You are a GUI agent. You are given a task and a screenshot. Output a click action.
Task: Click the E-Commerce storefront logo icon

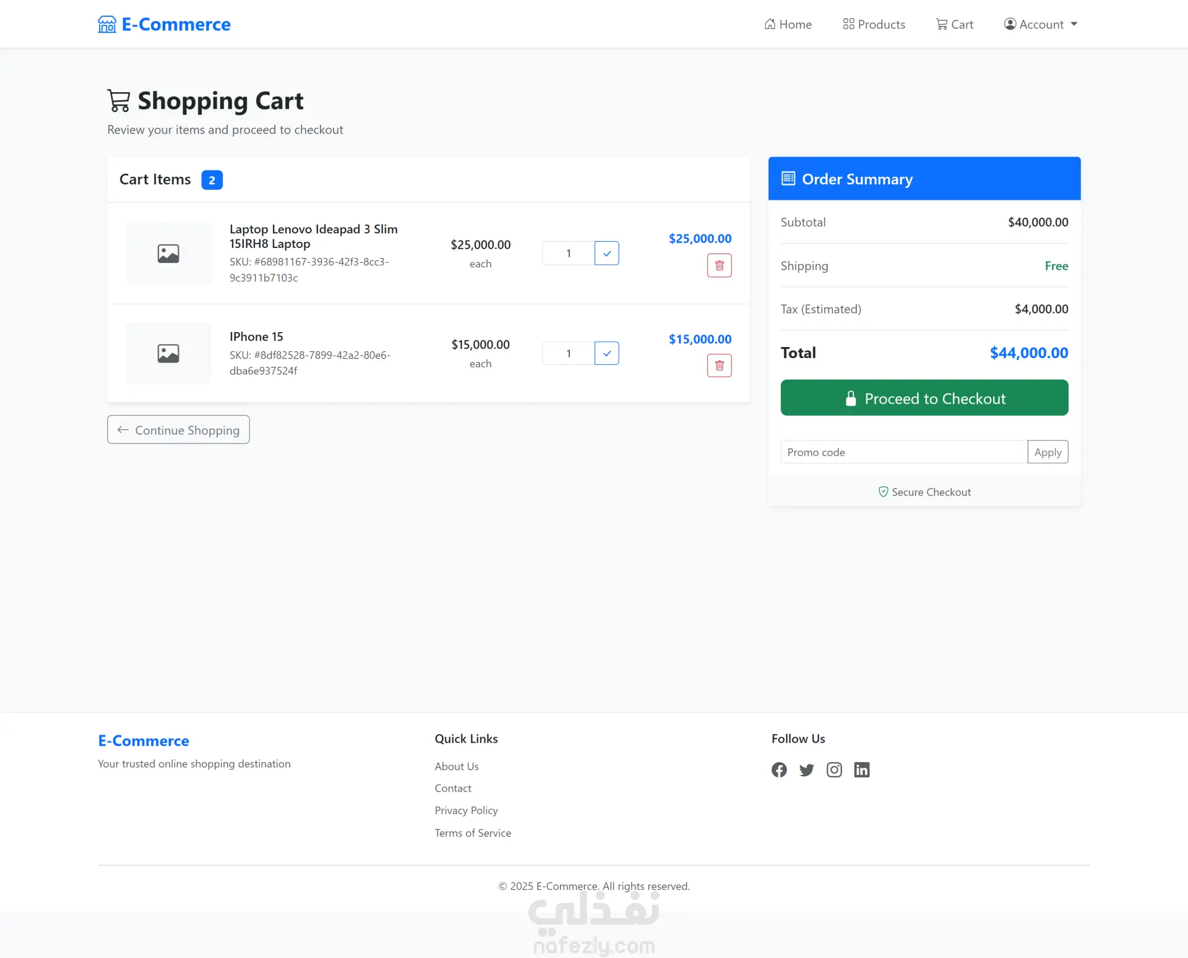(x=107, y=24)
